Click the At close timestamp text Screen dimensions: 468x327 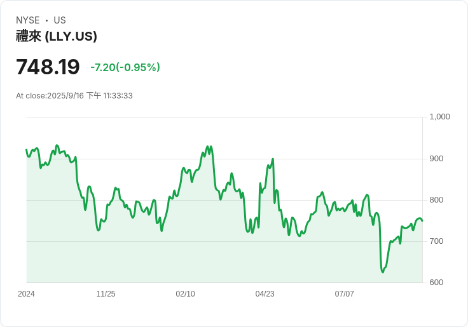click(74, 96)
